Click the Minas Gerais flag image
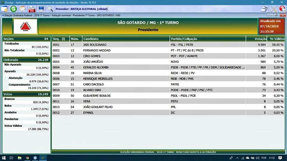The width and height of the screenshot is (287, 161). pos(25,27)
